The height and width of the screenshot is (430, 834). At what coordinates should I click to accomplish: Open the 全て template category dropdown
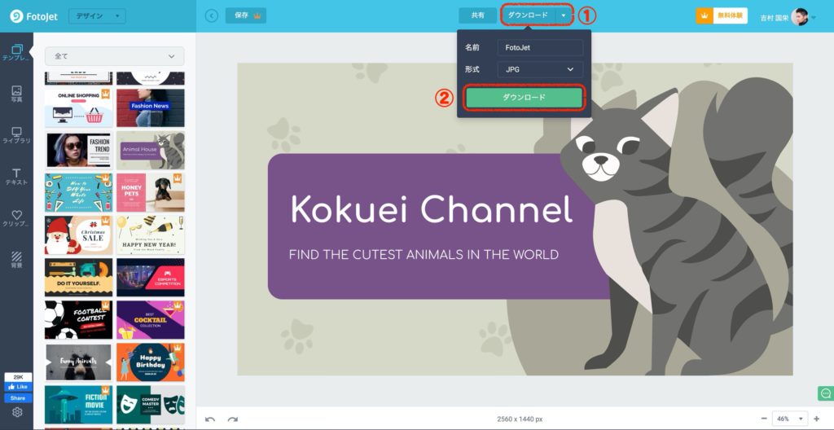tap(114, 56)
